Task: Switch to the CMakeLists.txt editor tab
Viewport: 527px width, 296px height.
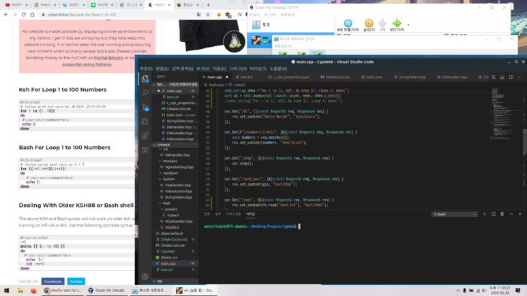Action: click(x=335, y=77)
